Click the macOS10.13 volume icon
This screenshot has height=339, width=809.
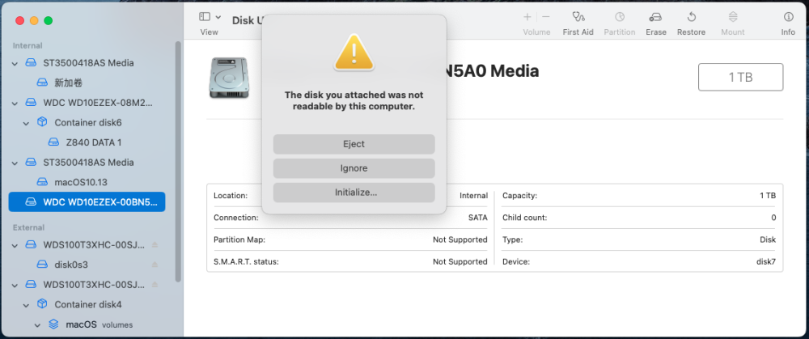point(42,182)
